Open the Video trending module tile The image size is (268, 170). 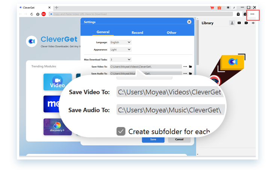coord(58,82)
